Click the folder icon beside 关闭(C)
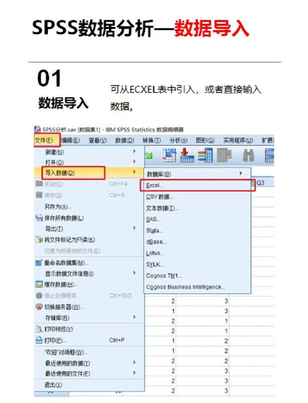The width and height of the screenshot is (308, 403). [39, 183]
